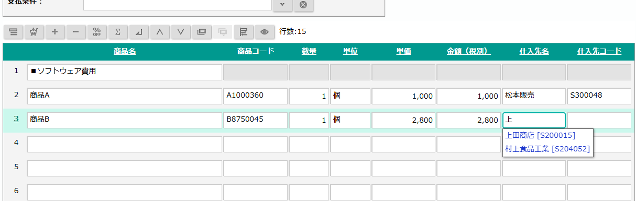Click the empty product name field in row 5
Image resolution: width=636 pixels, height=201 pixels.
[125, 168]
